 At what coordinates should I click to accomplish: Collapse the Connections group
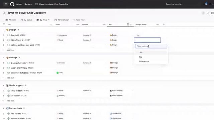pos(3,108)
